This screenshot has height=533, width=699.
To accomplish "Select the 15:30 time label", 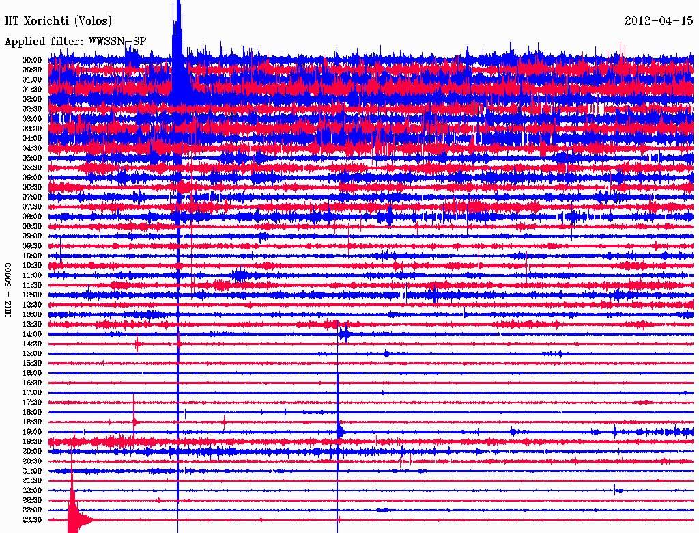I will (32, 364).
